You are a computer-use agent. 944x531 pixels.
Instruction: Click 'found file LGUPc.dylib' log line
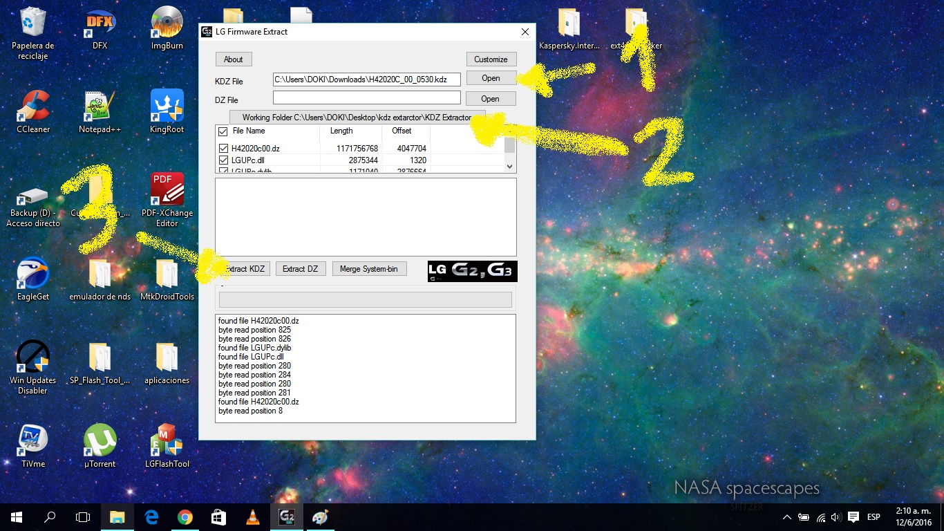pyautogui.click(x=254, y=348)
